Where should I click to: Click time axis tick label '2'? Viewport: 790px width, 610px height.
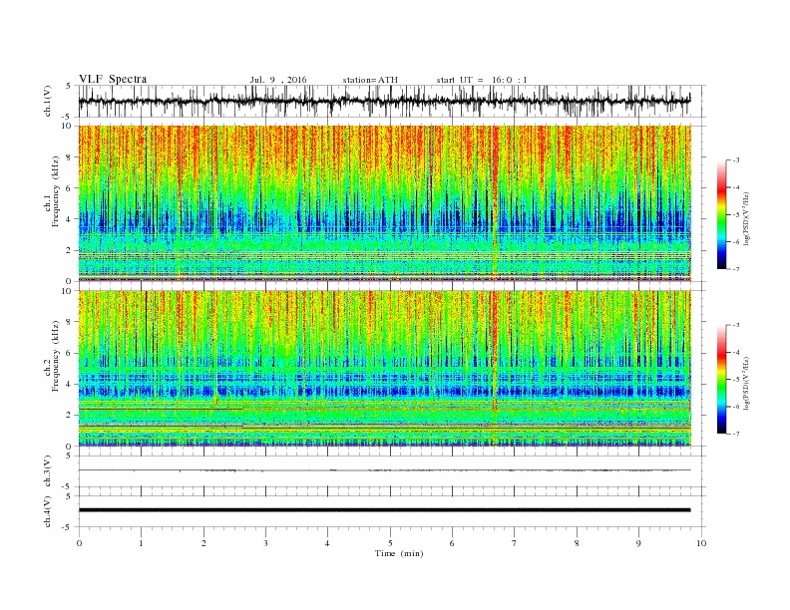click(x=203, y=543)
